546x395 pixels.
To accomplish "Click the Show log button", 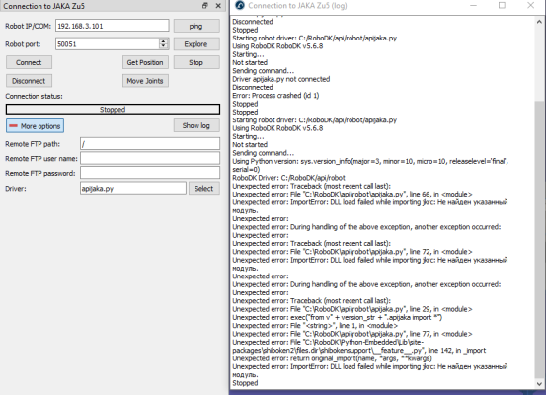I will [x=196, y=125].
